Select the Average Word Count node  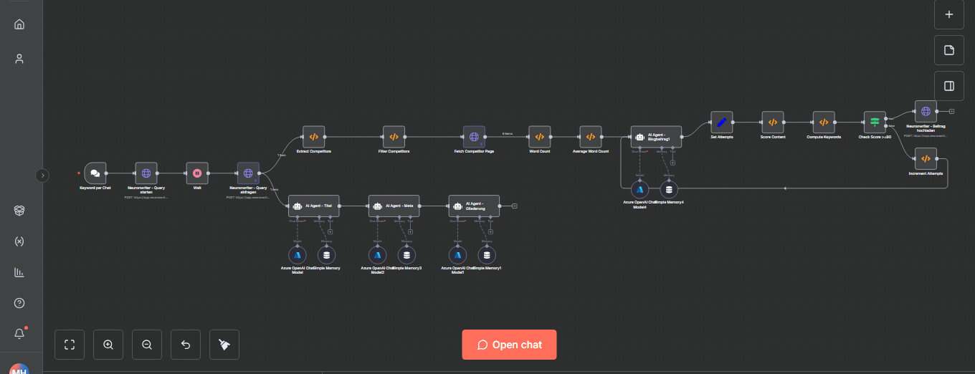coord(591,136)
